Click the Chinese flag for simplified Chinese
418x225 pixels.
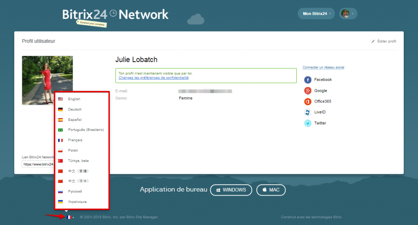60,181
